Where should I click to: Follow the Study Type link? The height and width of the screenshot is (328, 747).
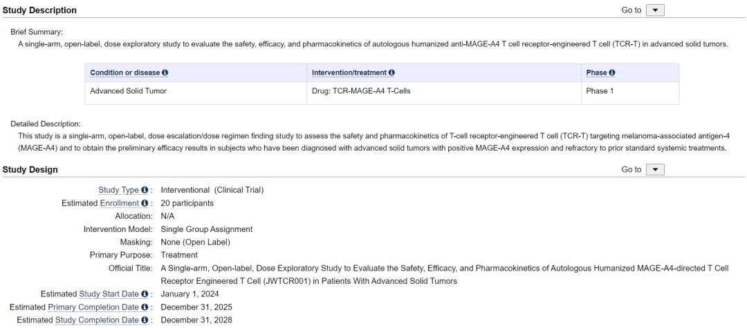click(118, 190)
